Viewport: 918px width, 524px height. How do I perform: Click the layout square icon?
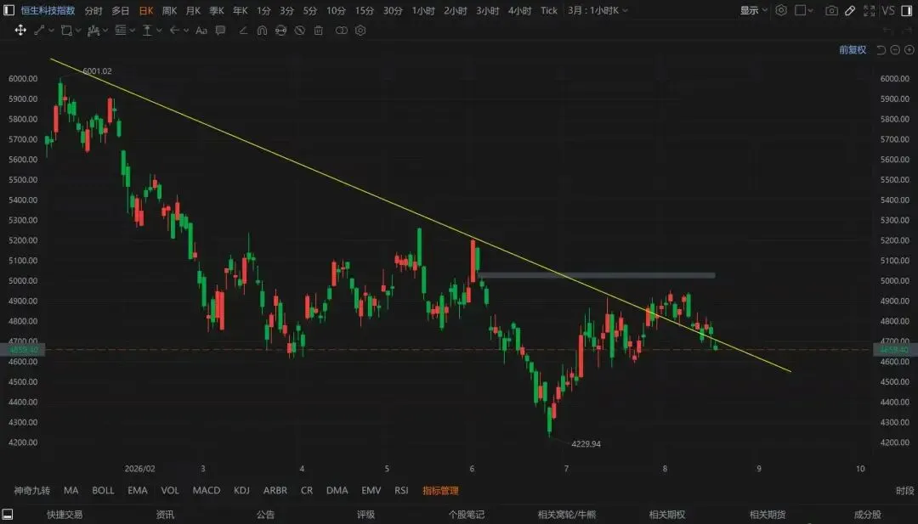point(801,10)
